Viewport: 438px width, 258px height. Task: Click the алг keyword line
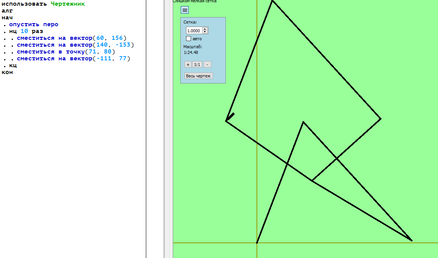[7, 11]
